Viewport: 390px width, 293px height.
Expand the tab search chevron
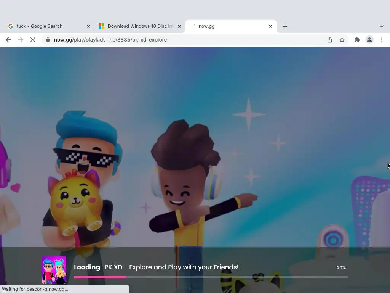point(382,26)
